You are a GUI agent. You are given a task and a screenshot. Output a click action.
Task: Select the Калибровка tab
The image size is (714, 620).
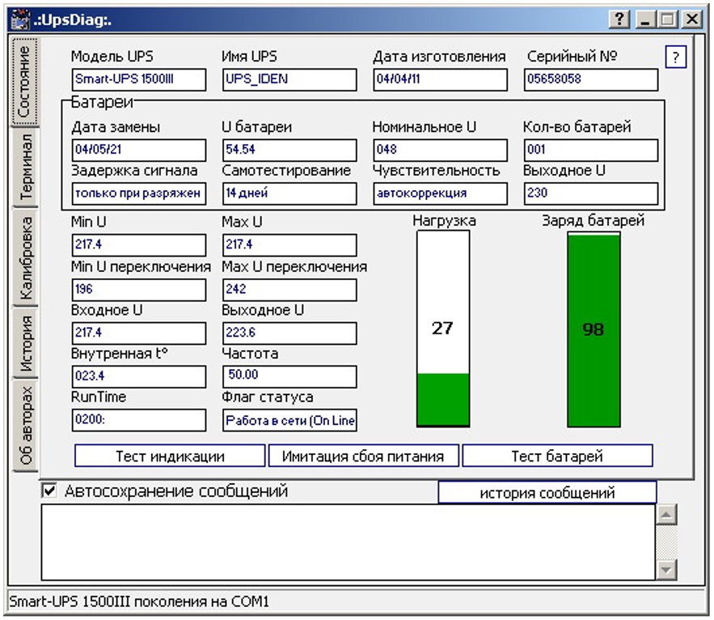pyautogui.click(x=26, y=257)
